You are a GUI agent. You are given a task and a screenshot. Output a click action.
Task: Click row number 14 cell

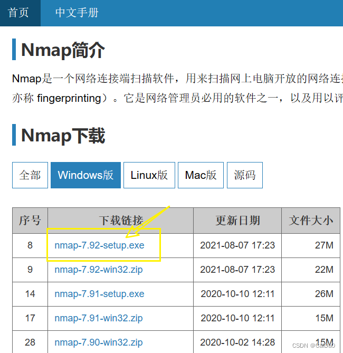[30, 294]
